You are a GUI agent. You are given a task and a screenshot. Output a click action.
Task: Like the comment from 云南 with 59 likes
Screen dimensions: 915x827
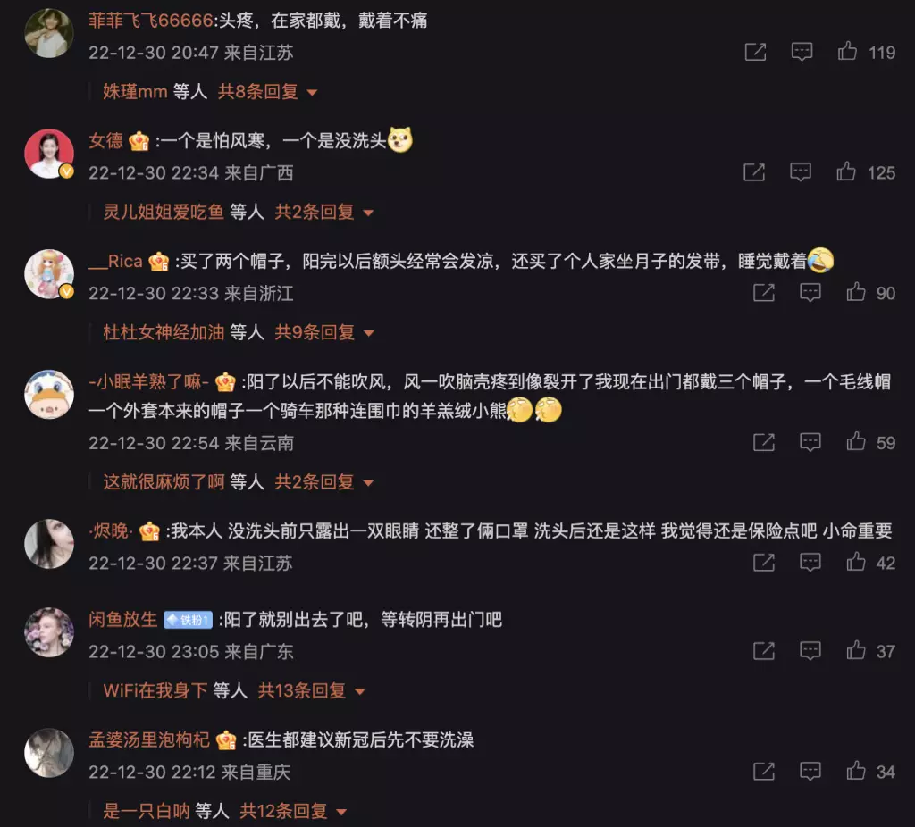click(x=856, y=442)
